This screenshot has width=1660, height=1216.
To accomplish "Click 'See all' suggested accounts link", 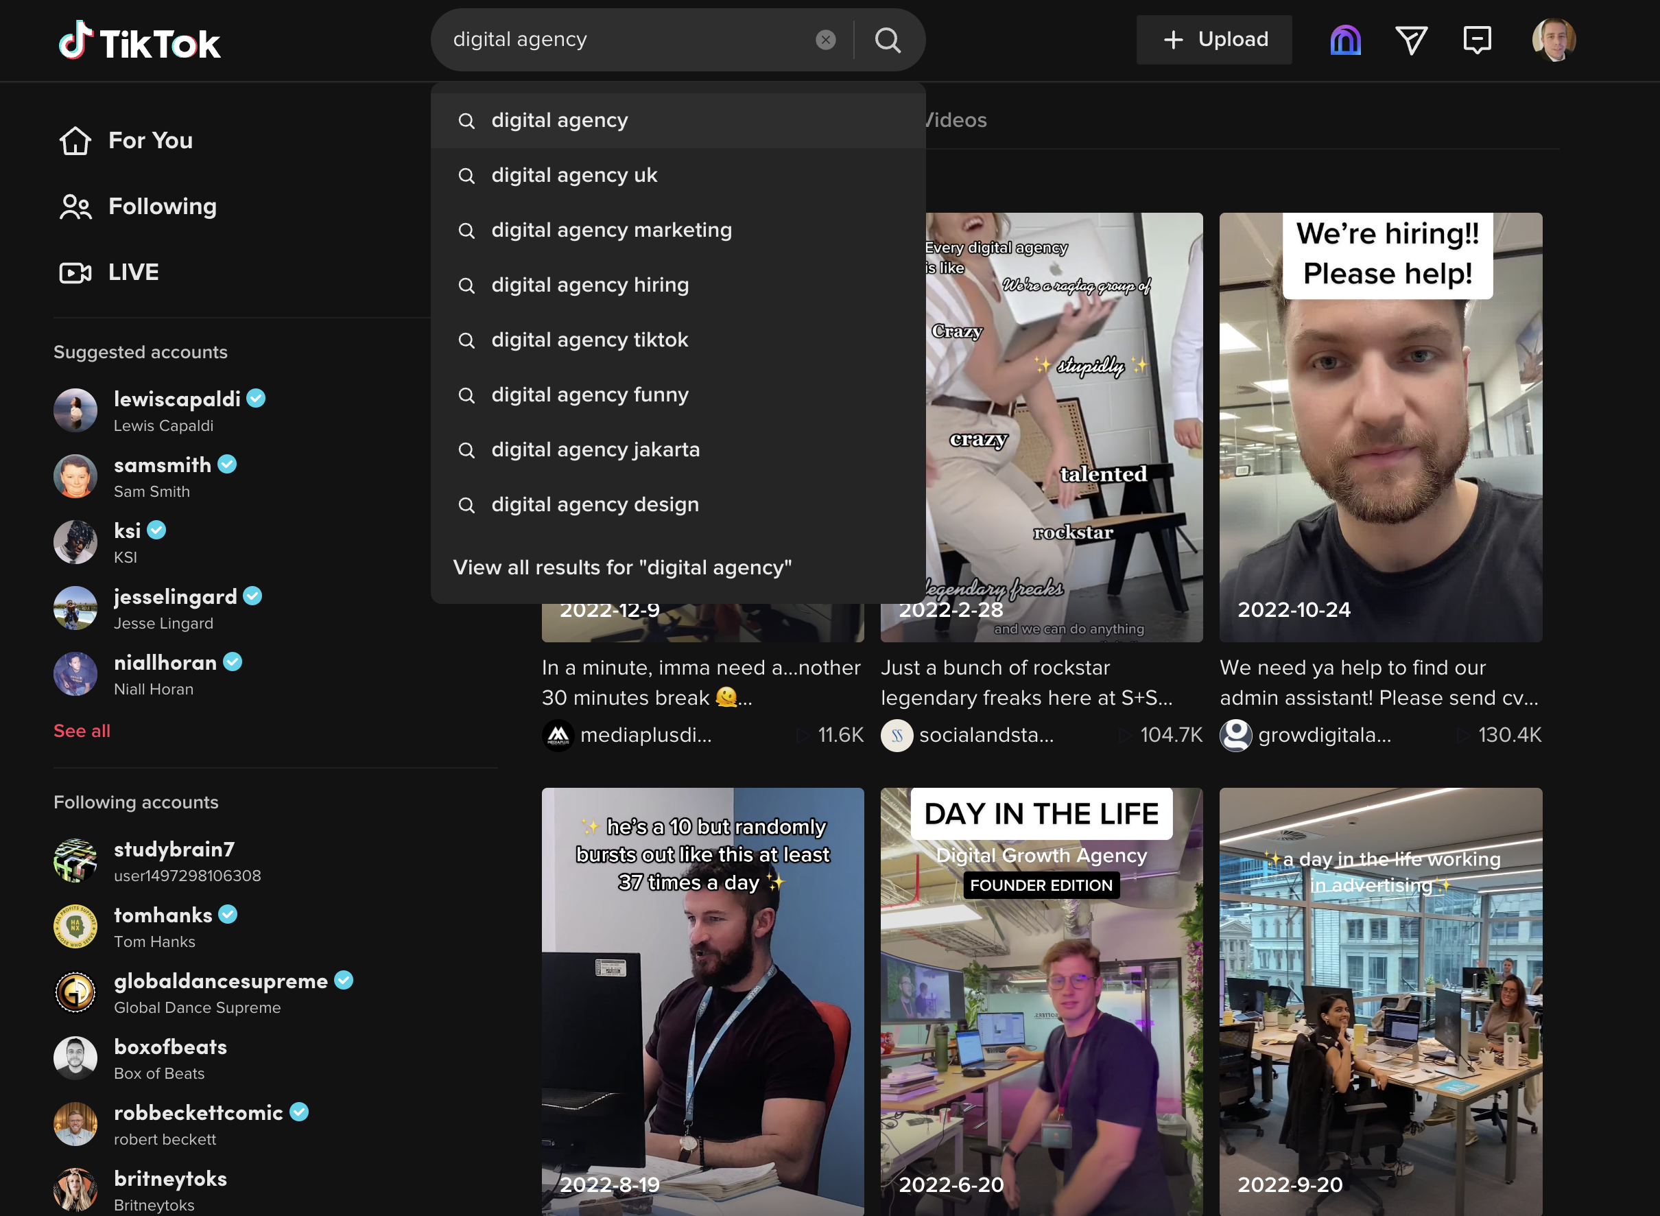I will click(82, 730).
